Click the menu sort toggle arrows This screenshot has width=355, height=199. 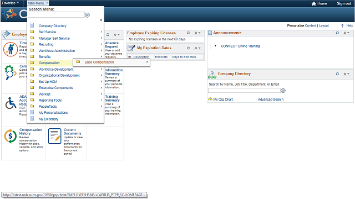click(101, 20)
